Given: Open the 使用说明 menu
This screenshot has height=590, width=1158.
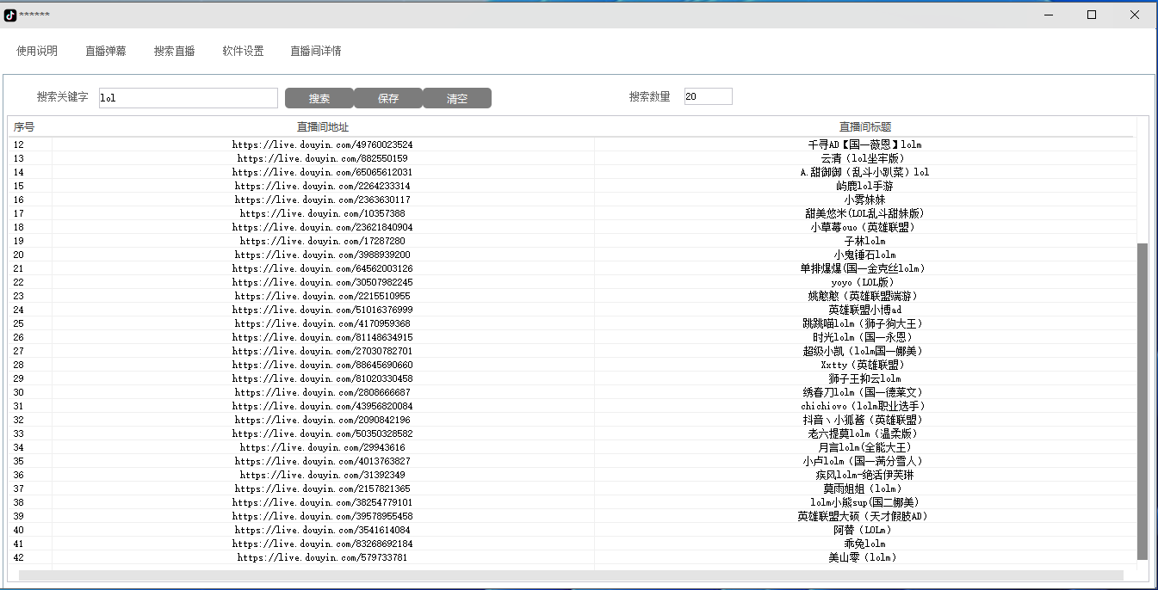Looking at the screenshot, I should click(x=37, y=51).
